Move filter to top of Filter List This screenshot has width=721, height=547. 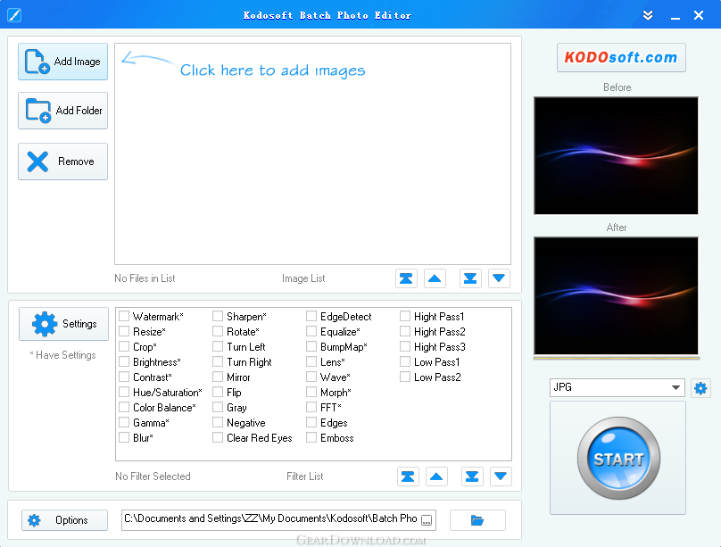pos(408,477)
